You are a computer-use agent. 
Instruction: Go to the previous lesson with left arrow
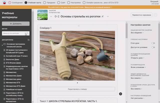[51, 16]
